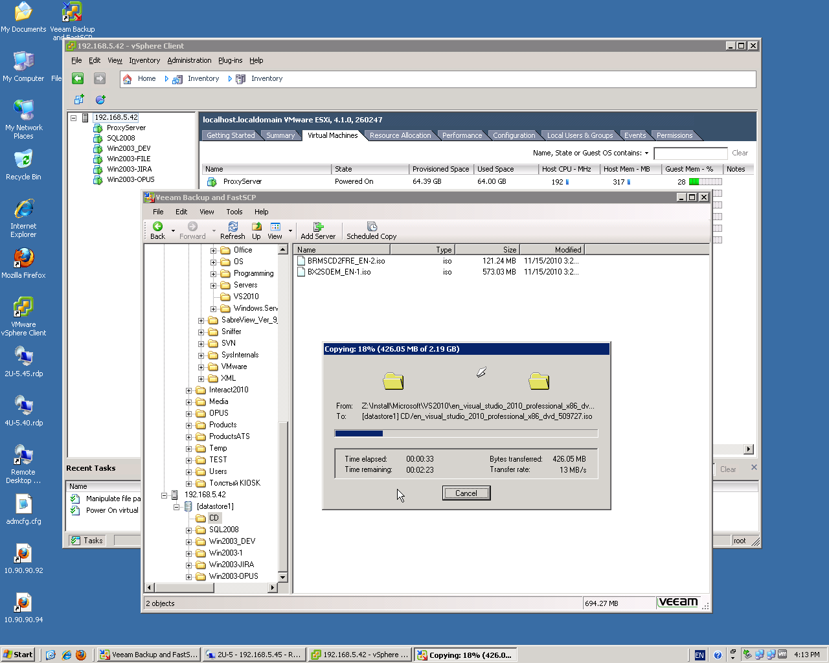
Task: Open 2U-5.45.rdp desktop shortcut
Action: [x=23, y=361]
